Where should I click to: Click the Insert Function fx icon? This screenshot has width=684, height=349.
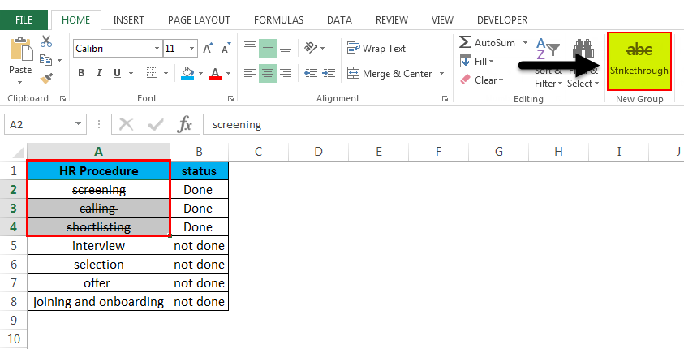point(185,125)
